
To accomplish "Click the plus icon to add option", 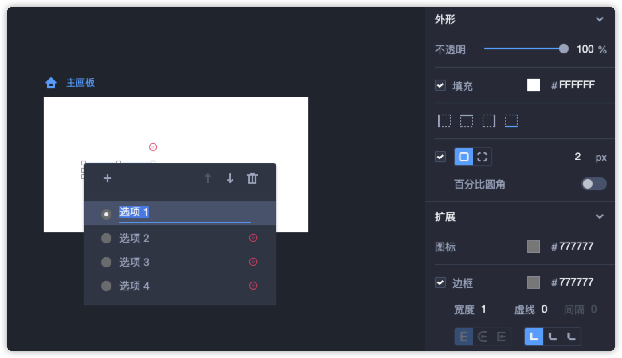I will [x=108, y=178].
